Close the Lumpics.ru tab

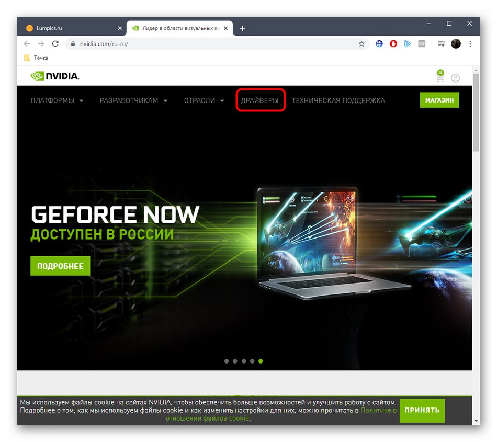[120, 28]
